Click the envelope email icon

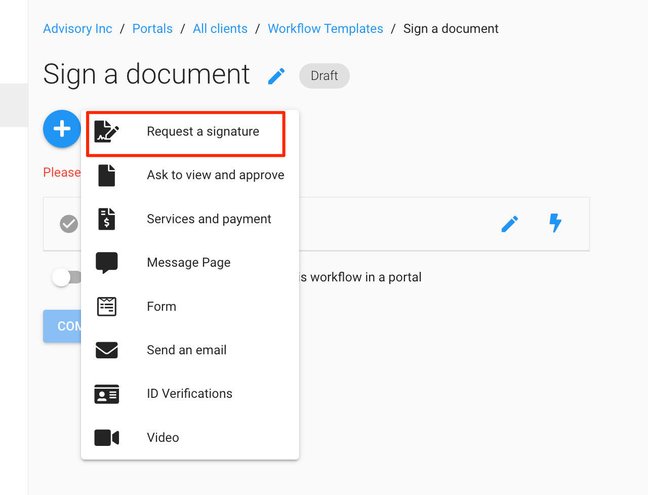[x=106, y=350]
